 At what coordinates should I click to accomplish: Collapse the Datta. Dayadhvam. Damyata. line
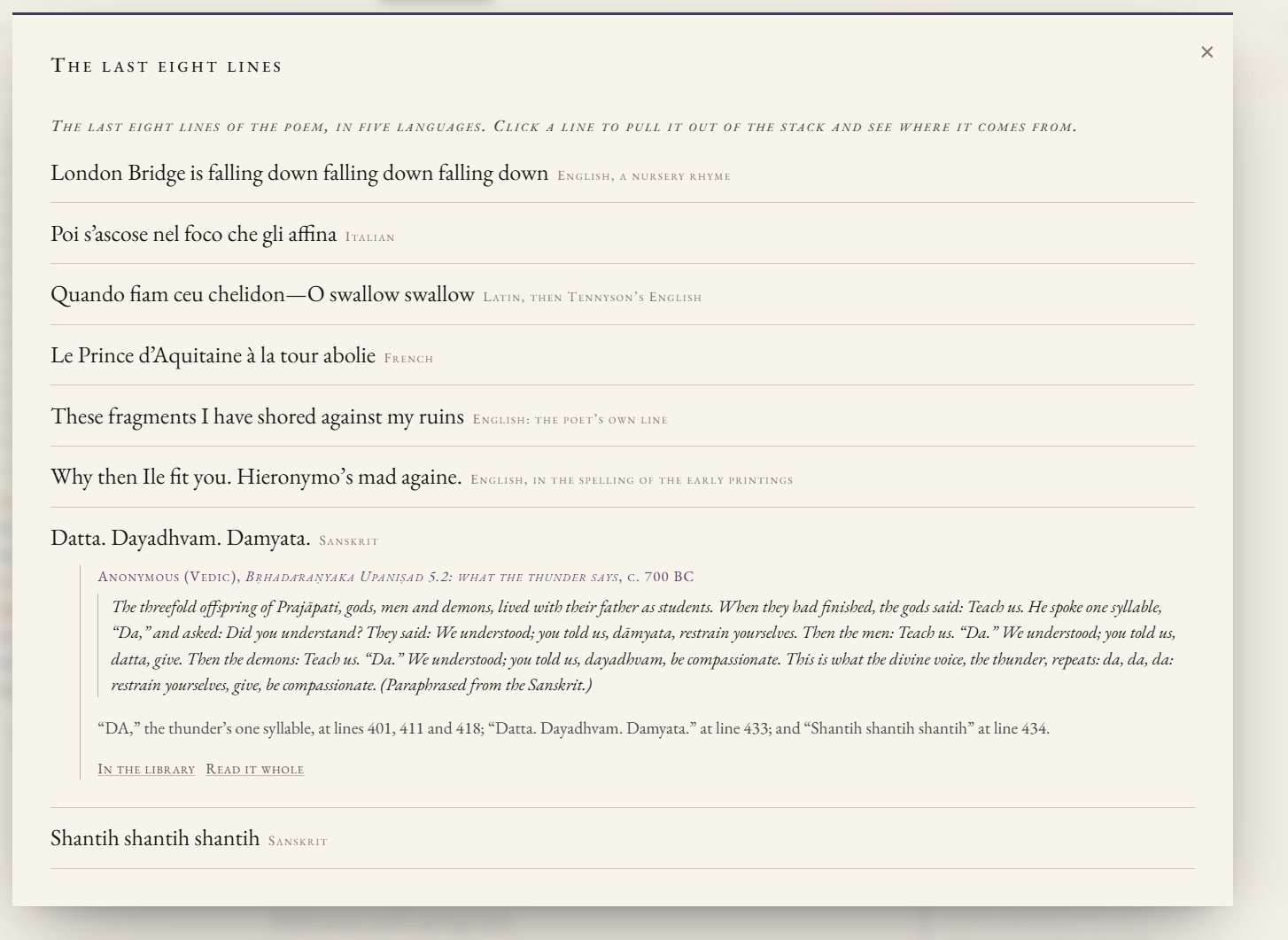tap(622, 538)
